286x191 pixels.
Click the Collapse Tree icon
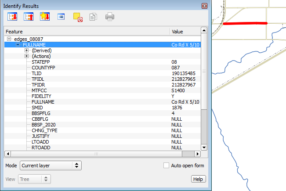pyautogui.click(x=29, y=17)
